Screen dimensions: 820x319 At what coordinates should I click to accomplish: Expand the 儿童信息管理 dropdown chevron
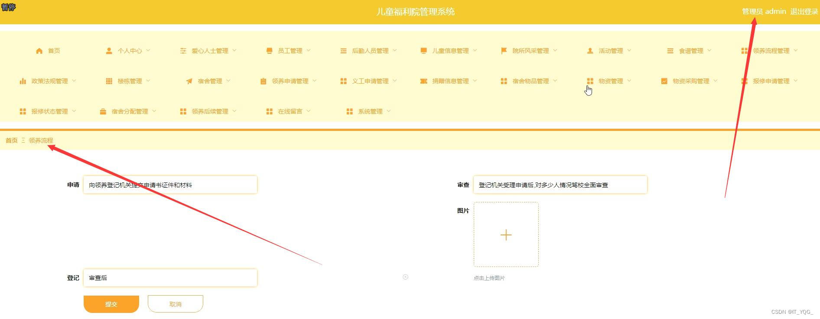475,50
